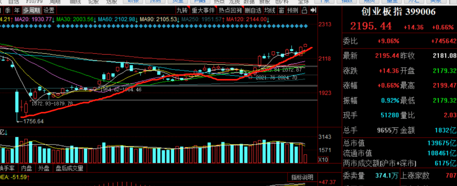This screenshot has width=457, height=186.
Task: Click the MA30: 2003.56 label
Action: pos(76,20)
